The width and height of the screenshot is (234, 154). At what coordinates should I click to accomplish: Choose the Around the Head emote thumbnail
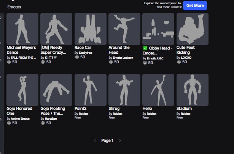tap(124, 29)
